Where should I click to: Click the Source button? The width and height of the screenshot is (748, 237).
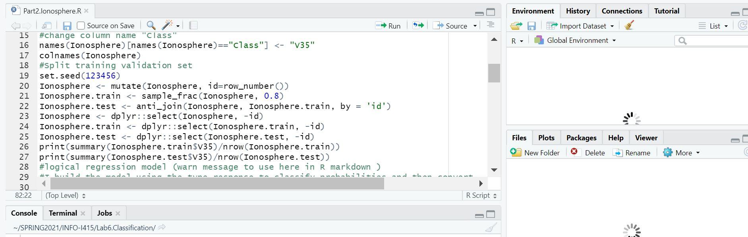click(x=450, y=26)
